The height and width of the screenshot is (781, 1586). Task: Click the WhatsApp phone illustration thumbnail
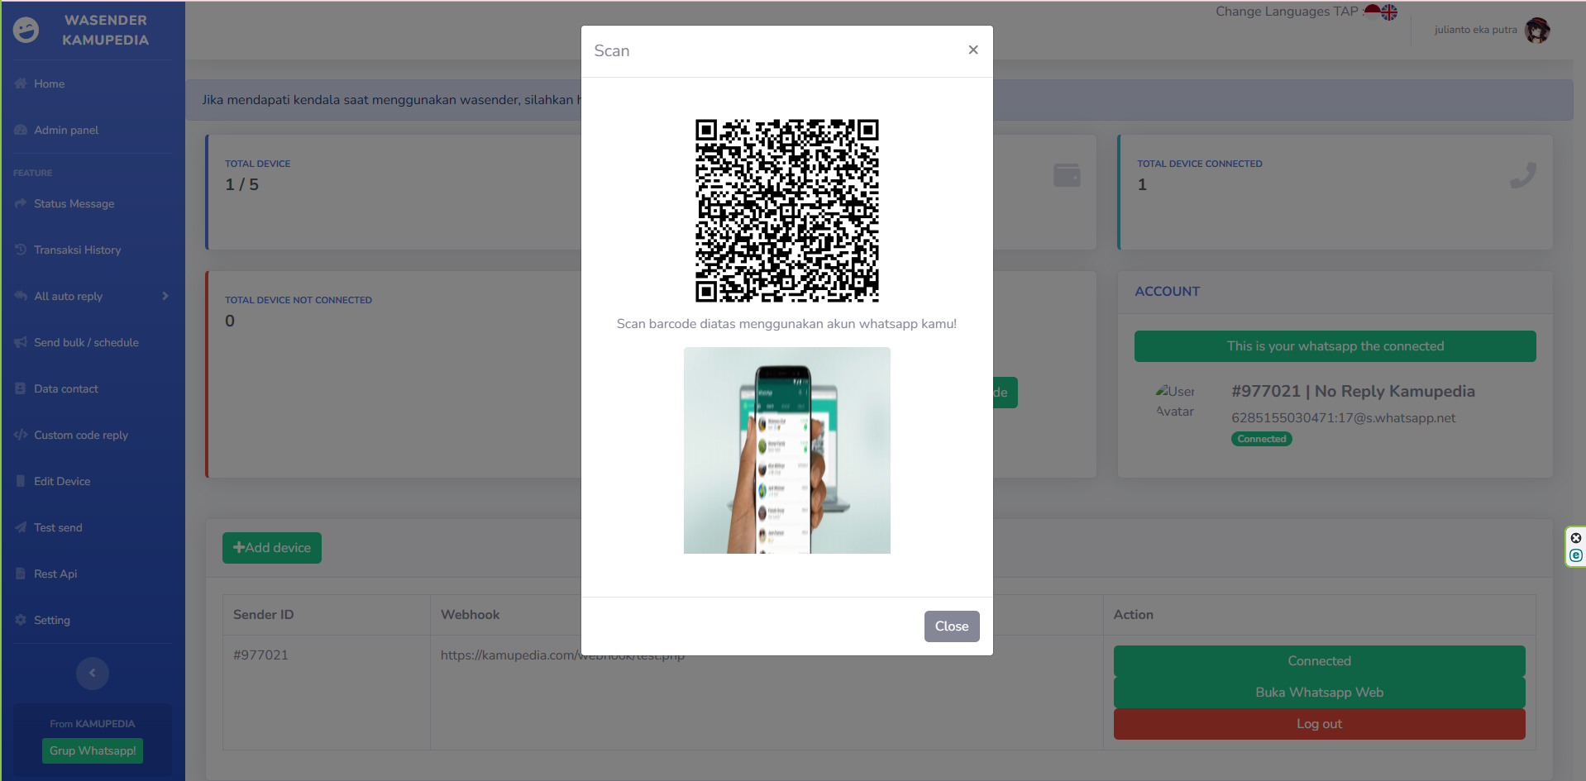tap(786, 450)
